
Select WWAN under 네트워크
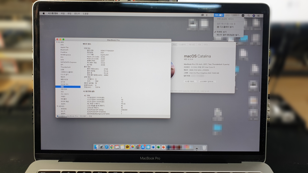(x=63, y=109)
